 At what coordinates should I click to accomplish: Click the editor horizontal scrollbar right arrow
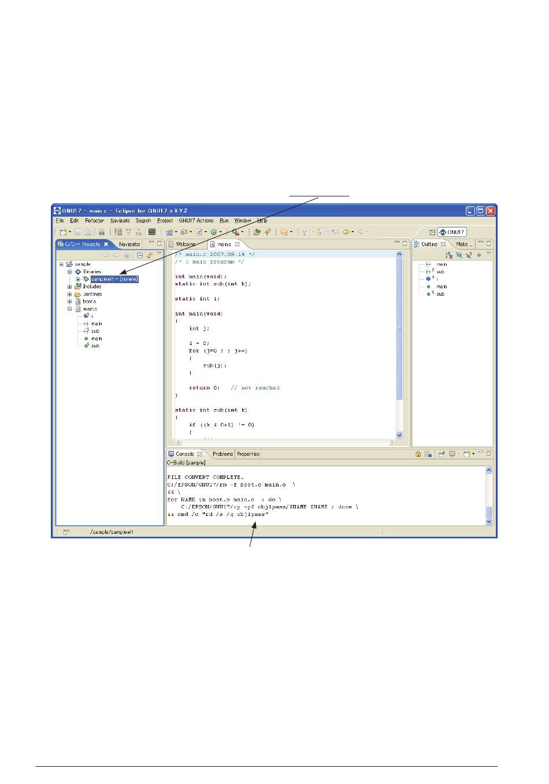(392, 443)
